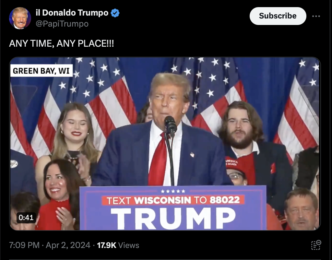The width and height of the screenshot is (332, 260).
Task: Subscribe to il Donaldo Trumpo
Action: coord(278,16)
